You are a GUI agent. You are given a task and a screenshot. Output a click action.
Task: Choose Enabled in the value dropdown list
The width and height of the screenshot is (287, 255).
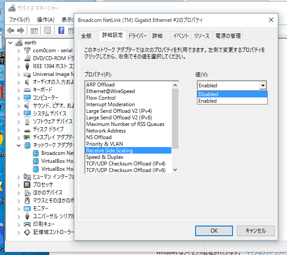(x=232, y=101)
